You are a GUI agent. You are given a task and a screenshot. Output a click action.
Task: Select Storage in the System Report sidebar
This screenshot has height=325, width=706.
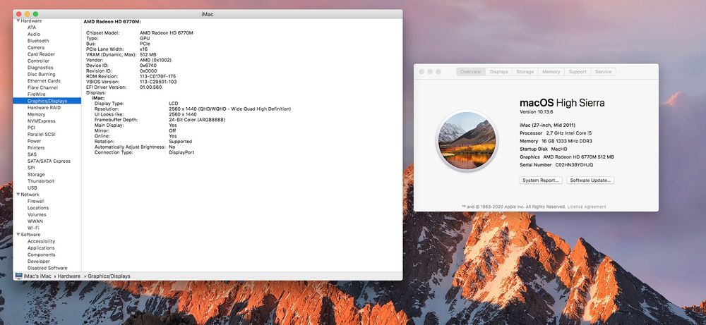tap(36, 174)
